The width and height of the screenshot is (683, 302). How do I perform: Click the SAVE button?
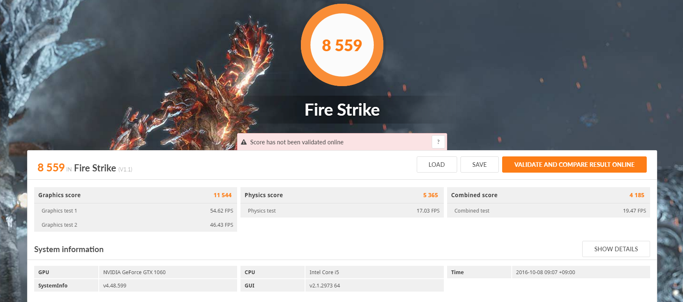(x=480, y=165)
